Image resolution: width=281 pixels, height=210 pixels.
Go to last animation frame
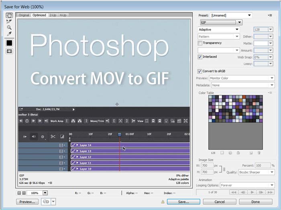click(270, 192)
